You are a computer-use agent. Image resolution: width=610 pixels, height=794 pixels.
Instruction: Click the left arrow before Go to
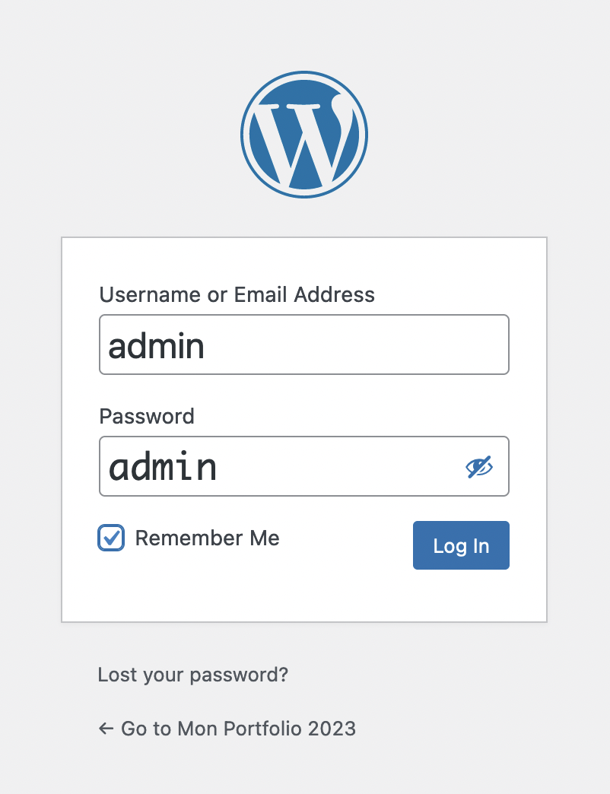106,729
